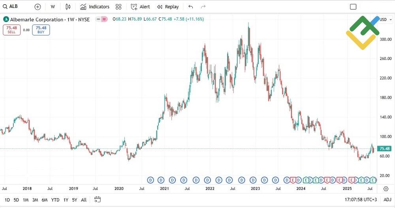The width and height of the screenshot is (395, 208).
Task: Redo the chart action
Action: pyautogui.click(x=203, y=7)
